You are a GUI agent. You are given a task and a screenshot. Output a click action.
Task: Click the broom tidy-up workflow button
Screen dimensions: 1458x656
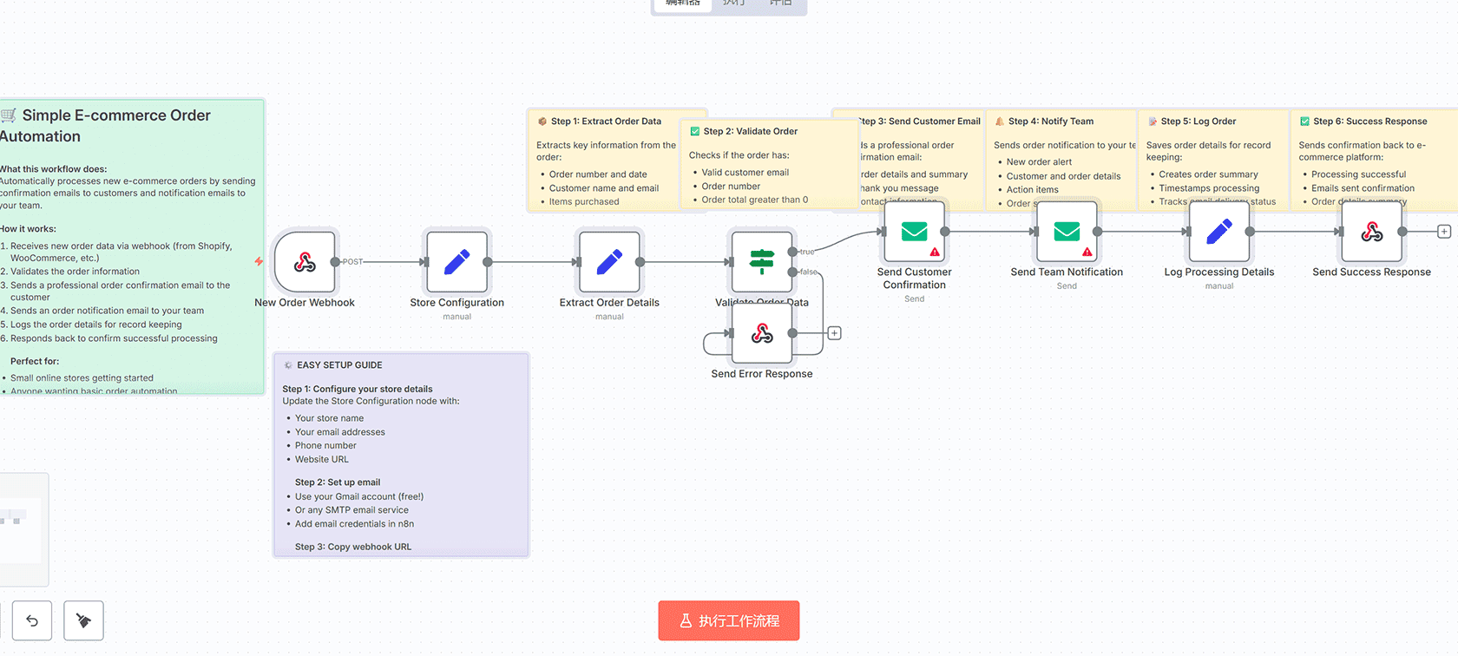[83, 620]
